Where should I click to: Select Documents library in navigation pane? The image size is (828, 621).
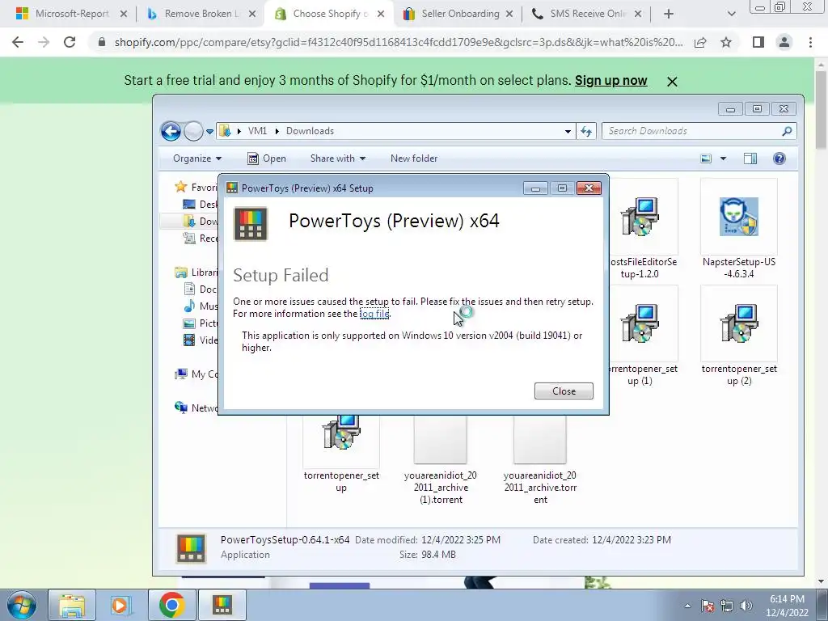coord(201,289)
